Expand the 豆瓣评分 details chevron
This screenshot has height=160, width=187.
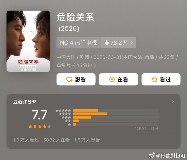(173, 101)
